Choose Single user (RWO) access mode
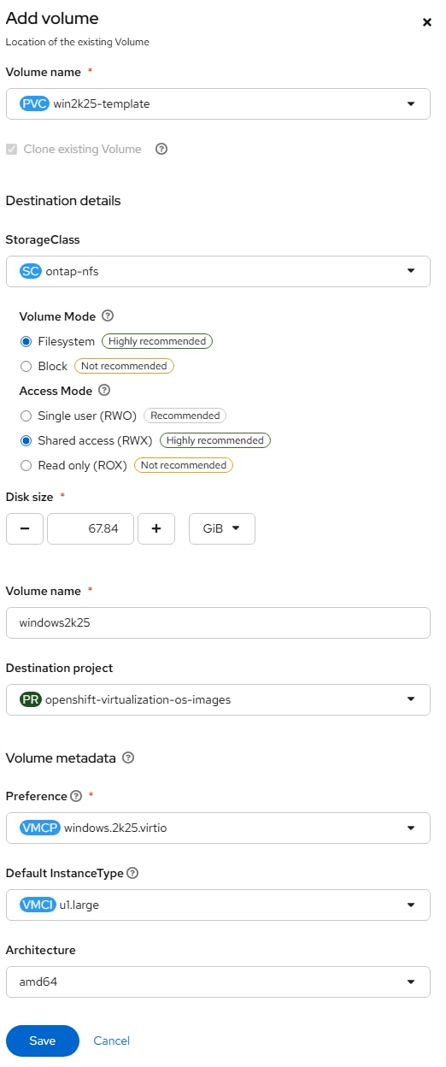Image resolution: width=446 pixels, height=1067 pixels. tap(26, 416)
